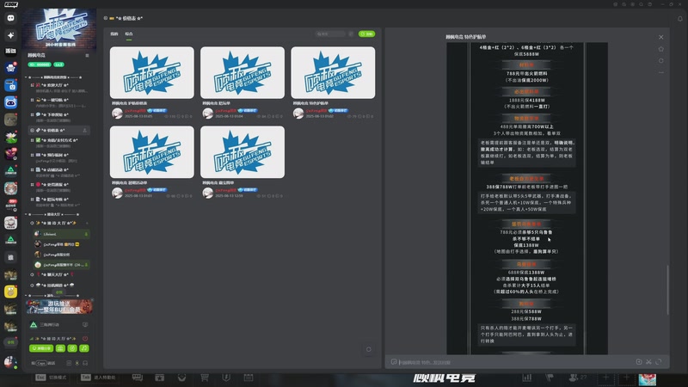The width and height of the screenshot is (688, 387).
Task: Open post thumbnail dated 2025-08-13 01:02
Action: tap(333, 72)
